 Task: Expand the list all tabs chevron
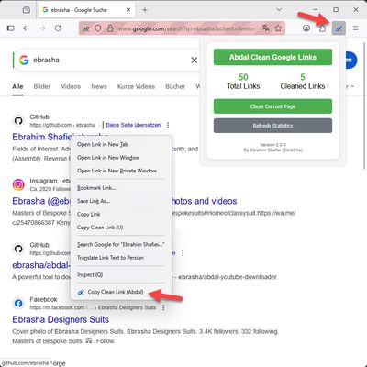279,10
